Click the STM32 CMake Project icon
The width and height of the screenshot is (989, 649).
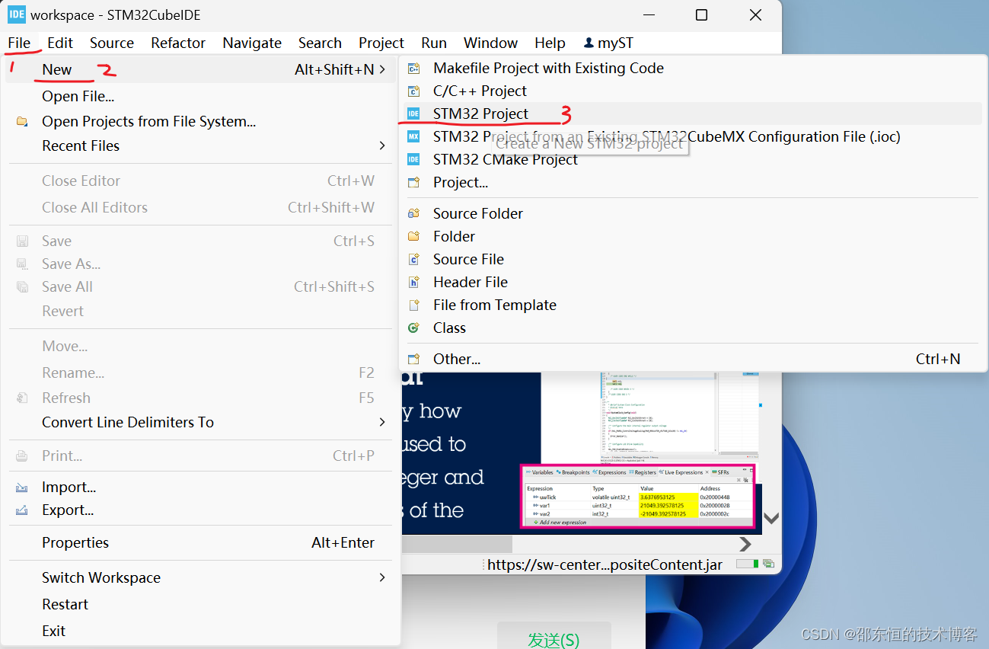(413, 159)
